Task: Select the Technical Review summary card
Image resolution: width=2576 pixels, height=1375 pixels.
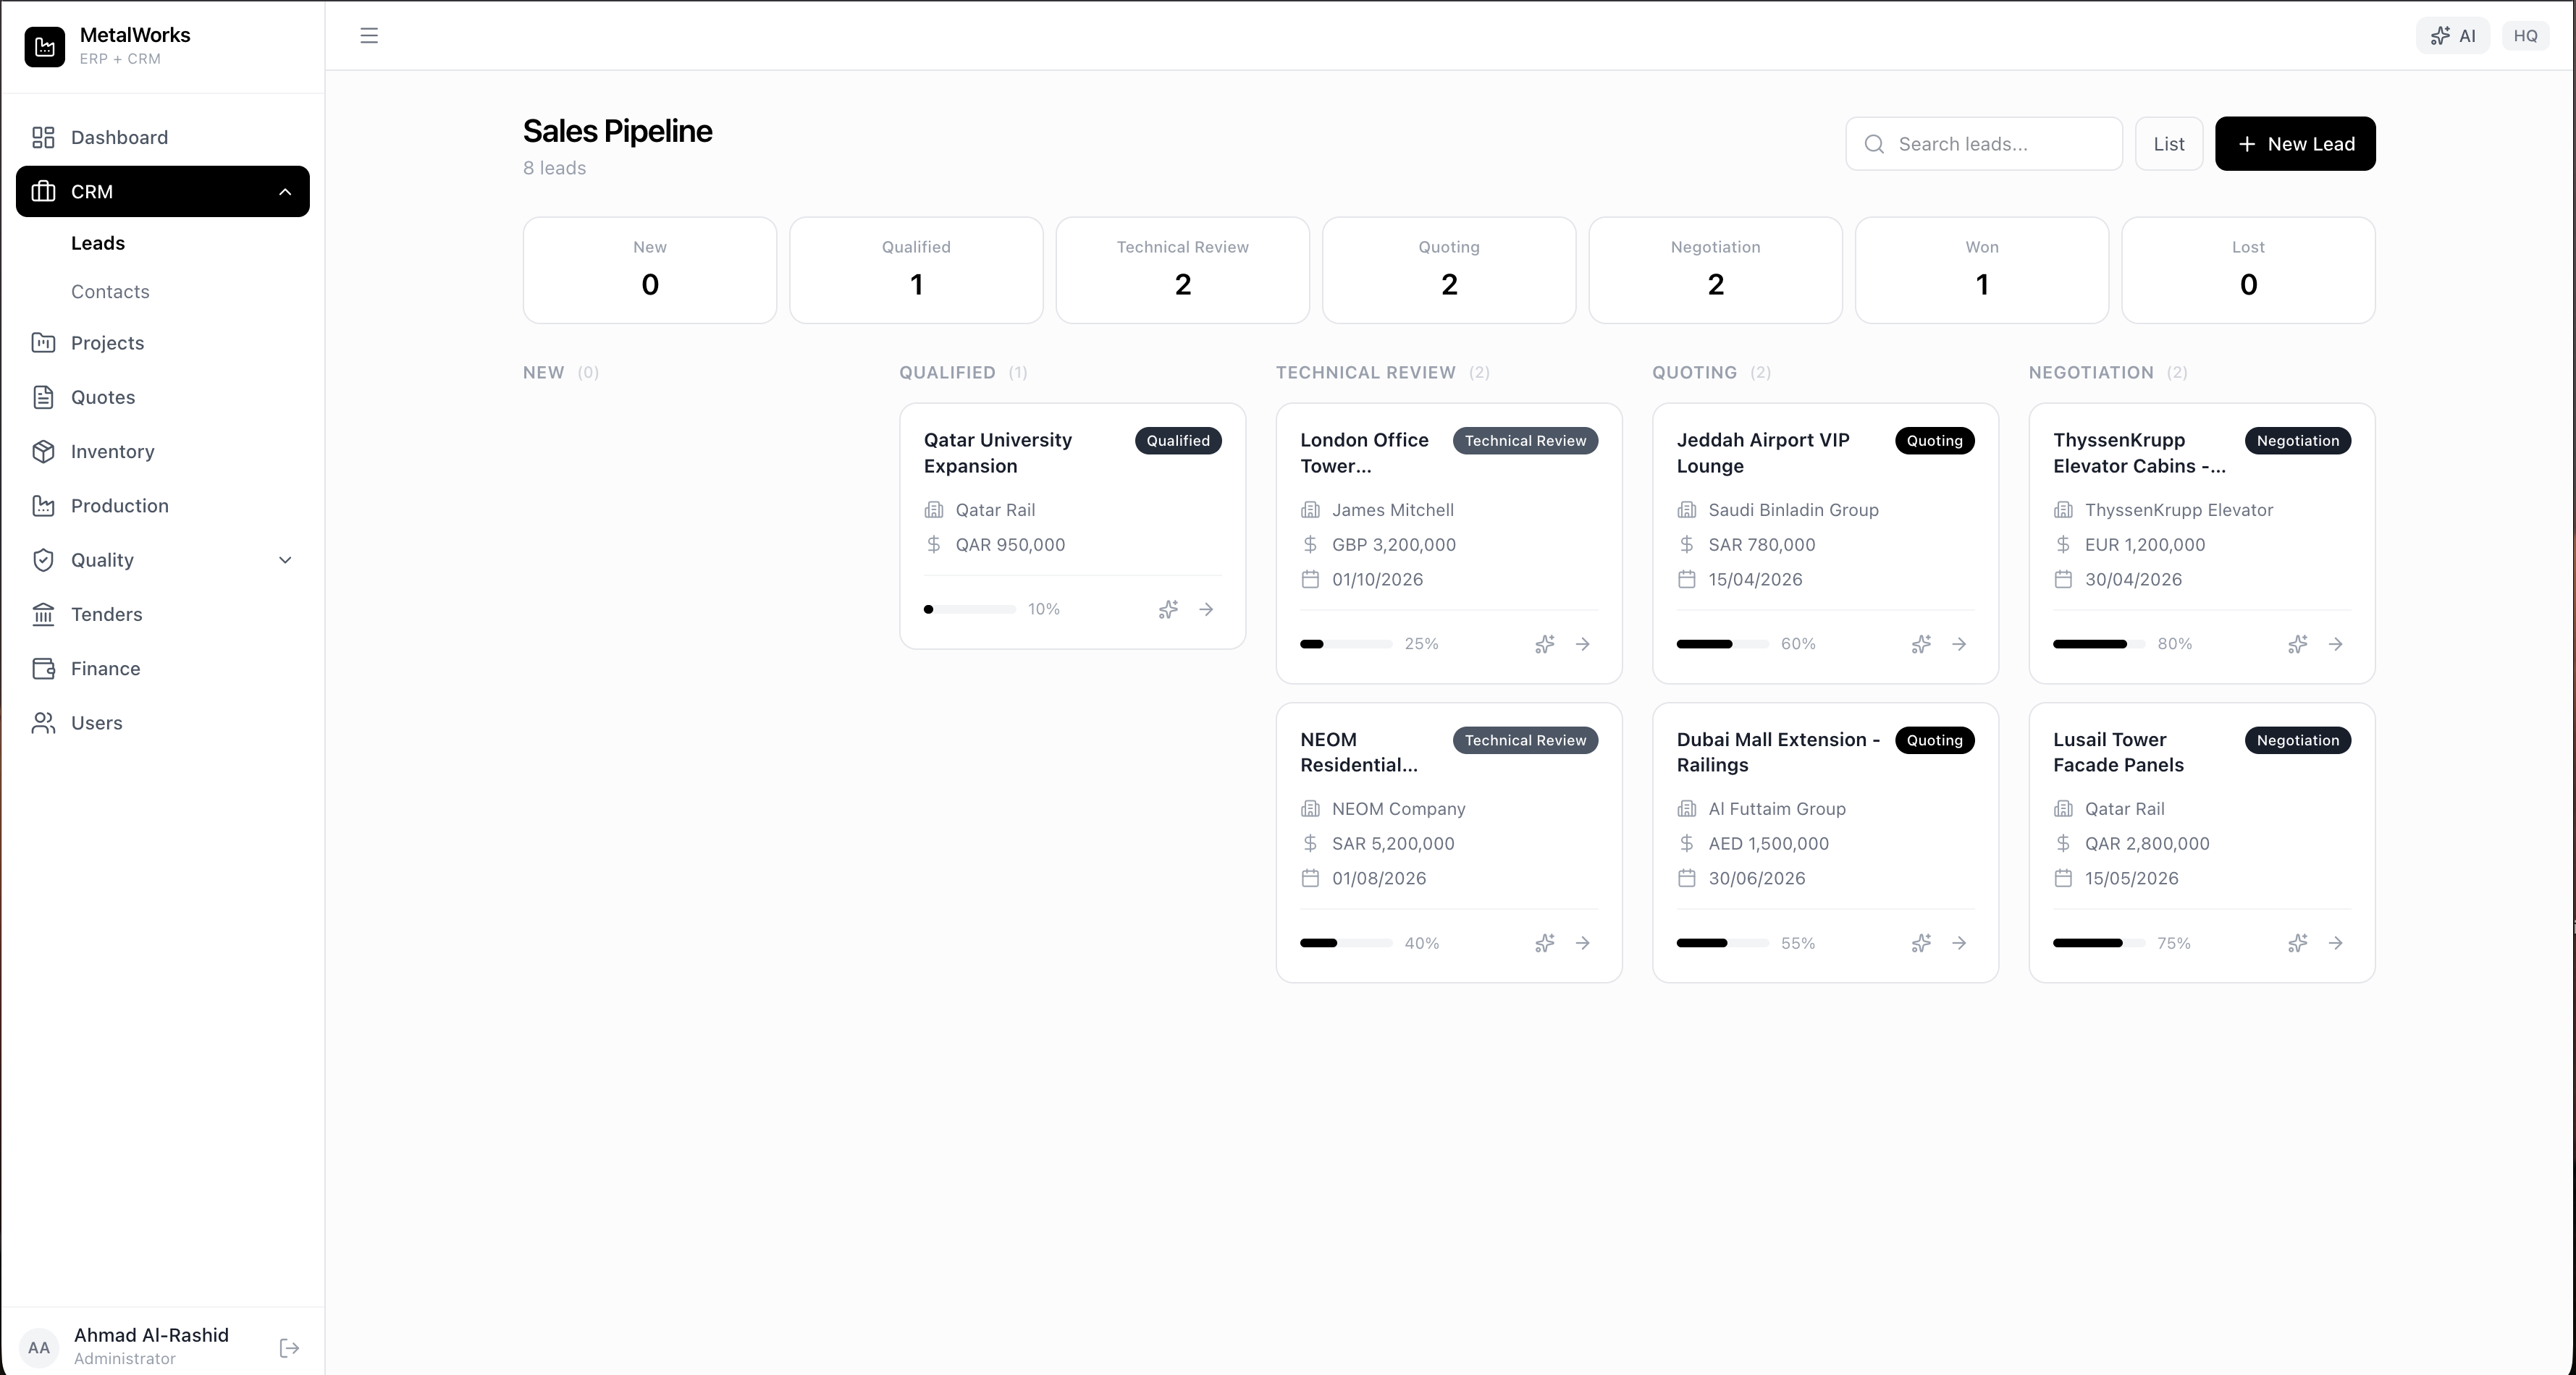Action: [x=1183, y=270]
